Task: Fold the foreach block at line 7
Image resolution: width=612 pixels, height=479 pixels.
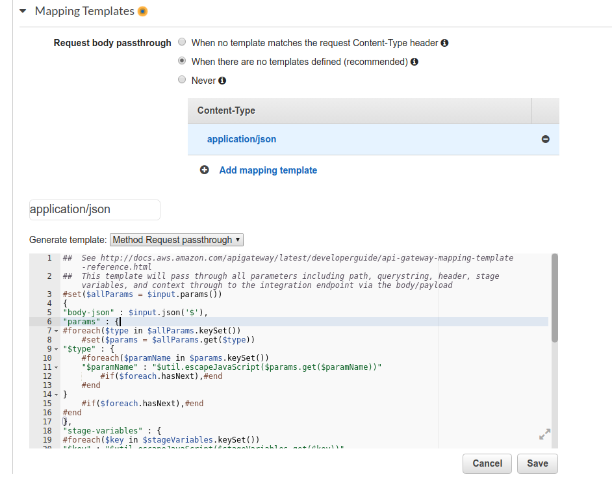Action: pos(57,331)
